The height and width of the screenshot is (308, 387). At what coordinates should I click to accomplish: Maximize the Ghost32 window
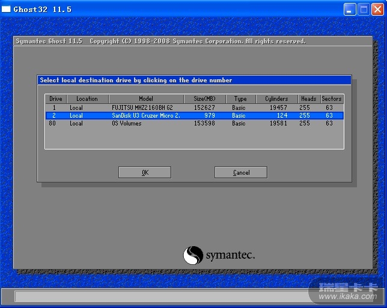(x=364, y=9)
